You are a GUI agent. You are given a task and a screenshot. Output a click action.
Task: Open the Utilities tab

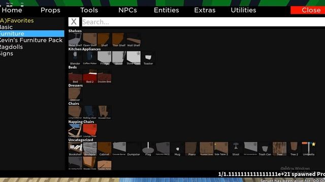244,10
